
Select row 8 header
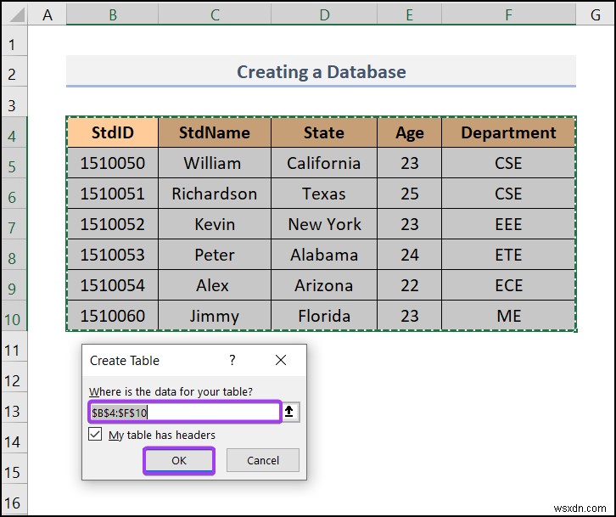14,255
